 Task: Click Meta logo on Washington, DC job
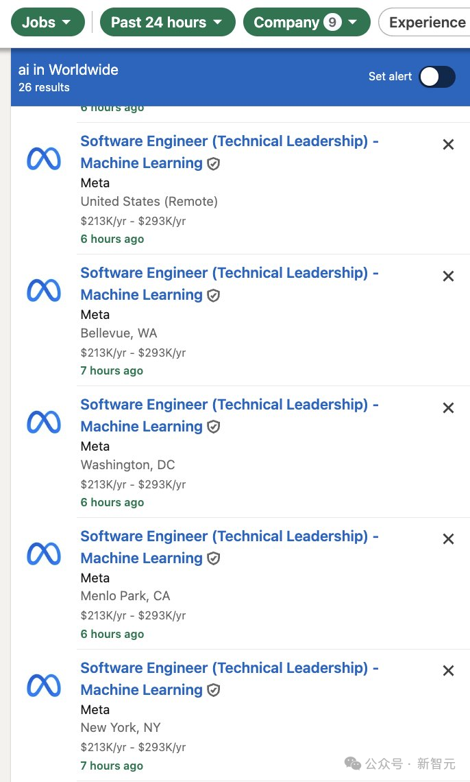point(44,423)
